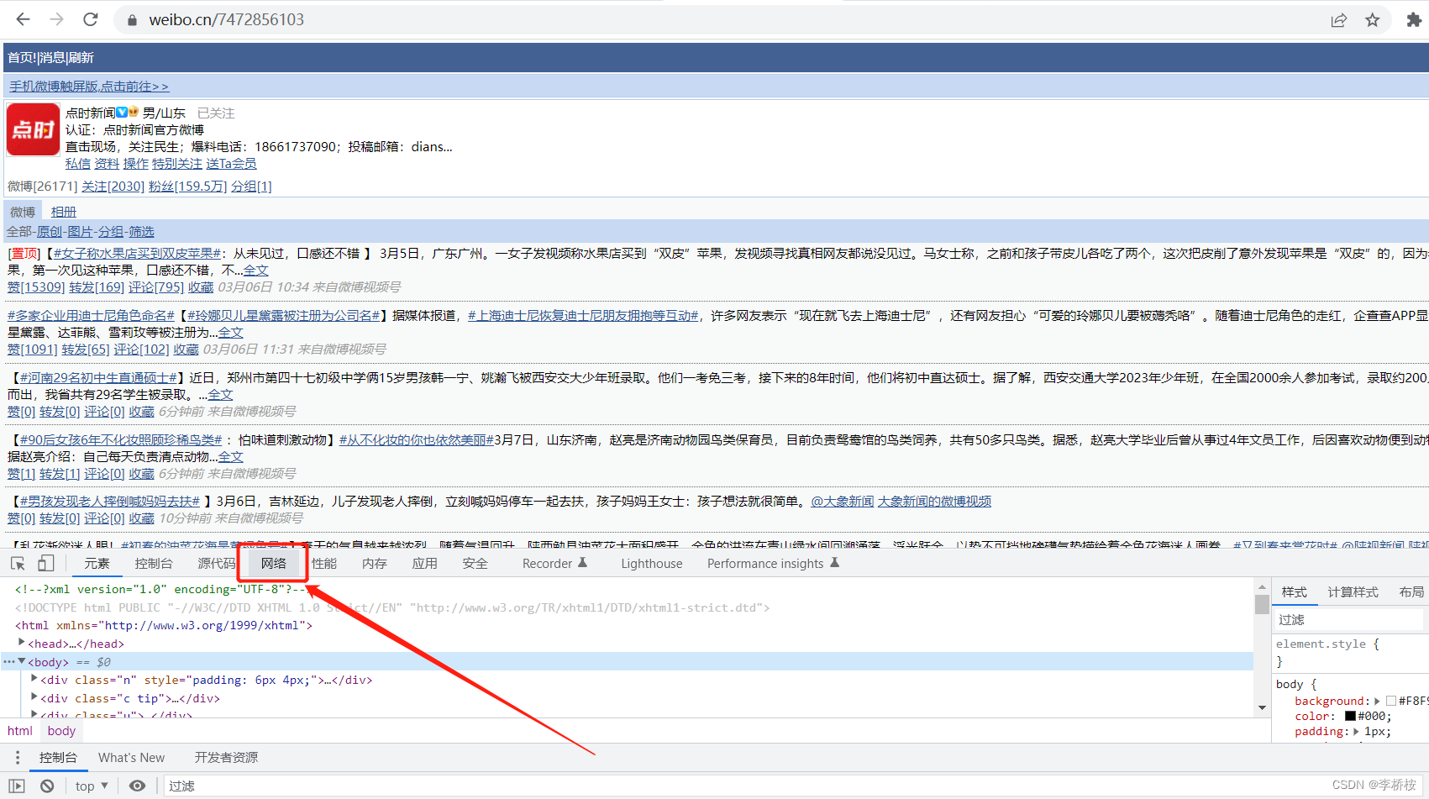The height and width of the screenshot is (799, 1429).
Task: Select the 布局 pane tab
Action: [1412, 592]
